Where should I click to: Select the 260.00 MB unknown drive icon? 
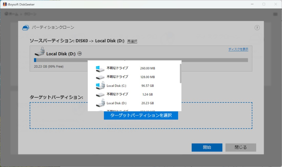[100, 69]
